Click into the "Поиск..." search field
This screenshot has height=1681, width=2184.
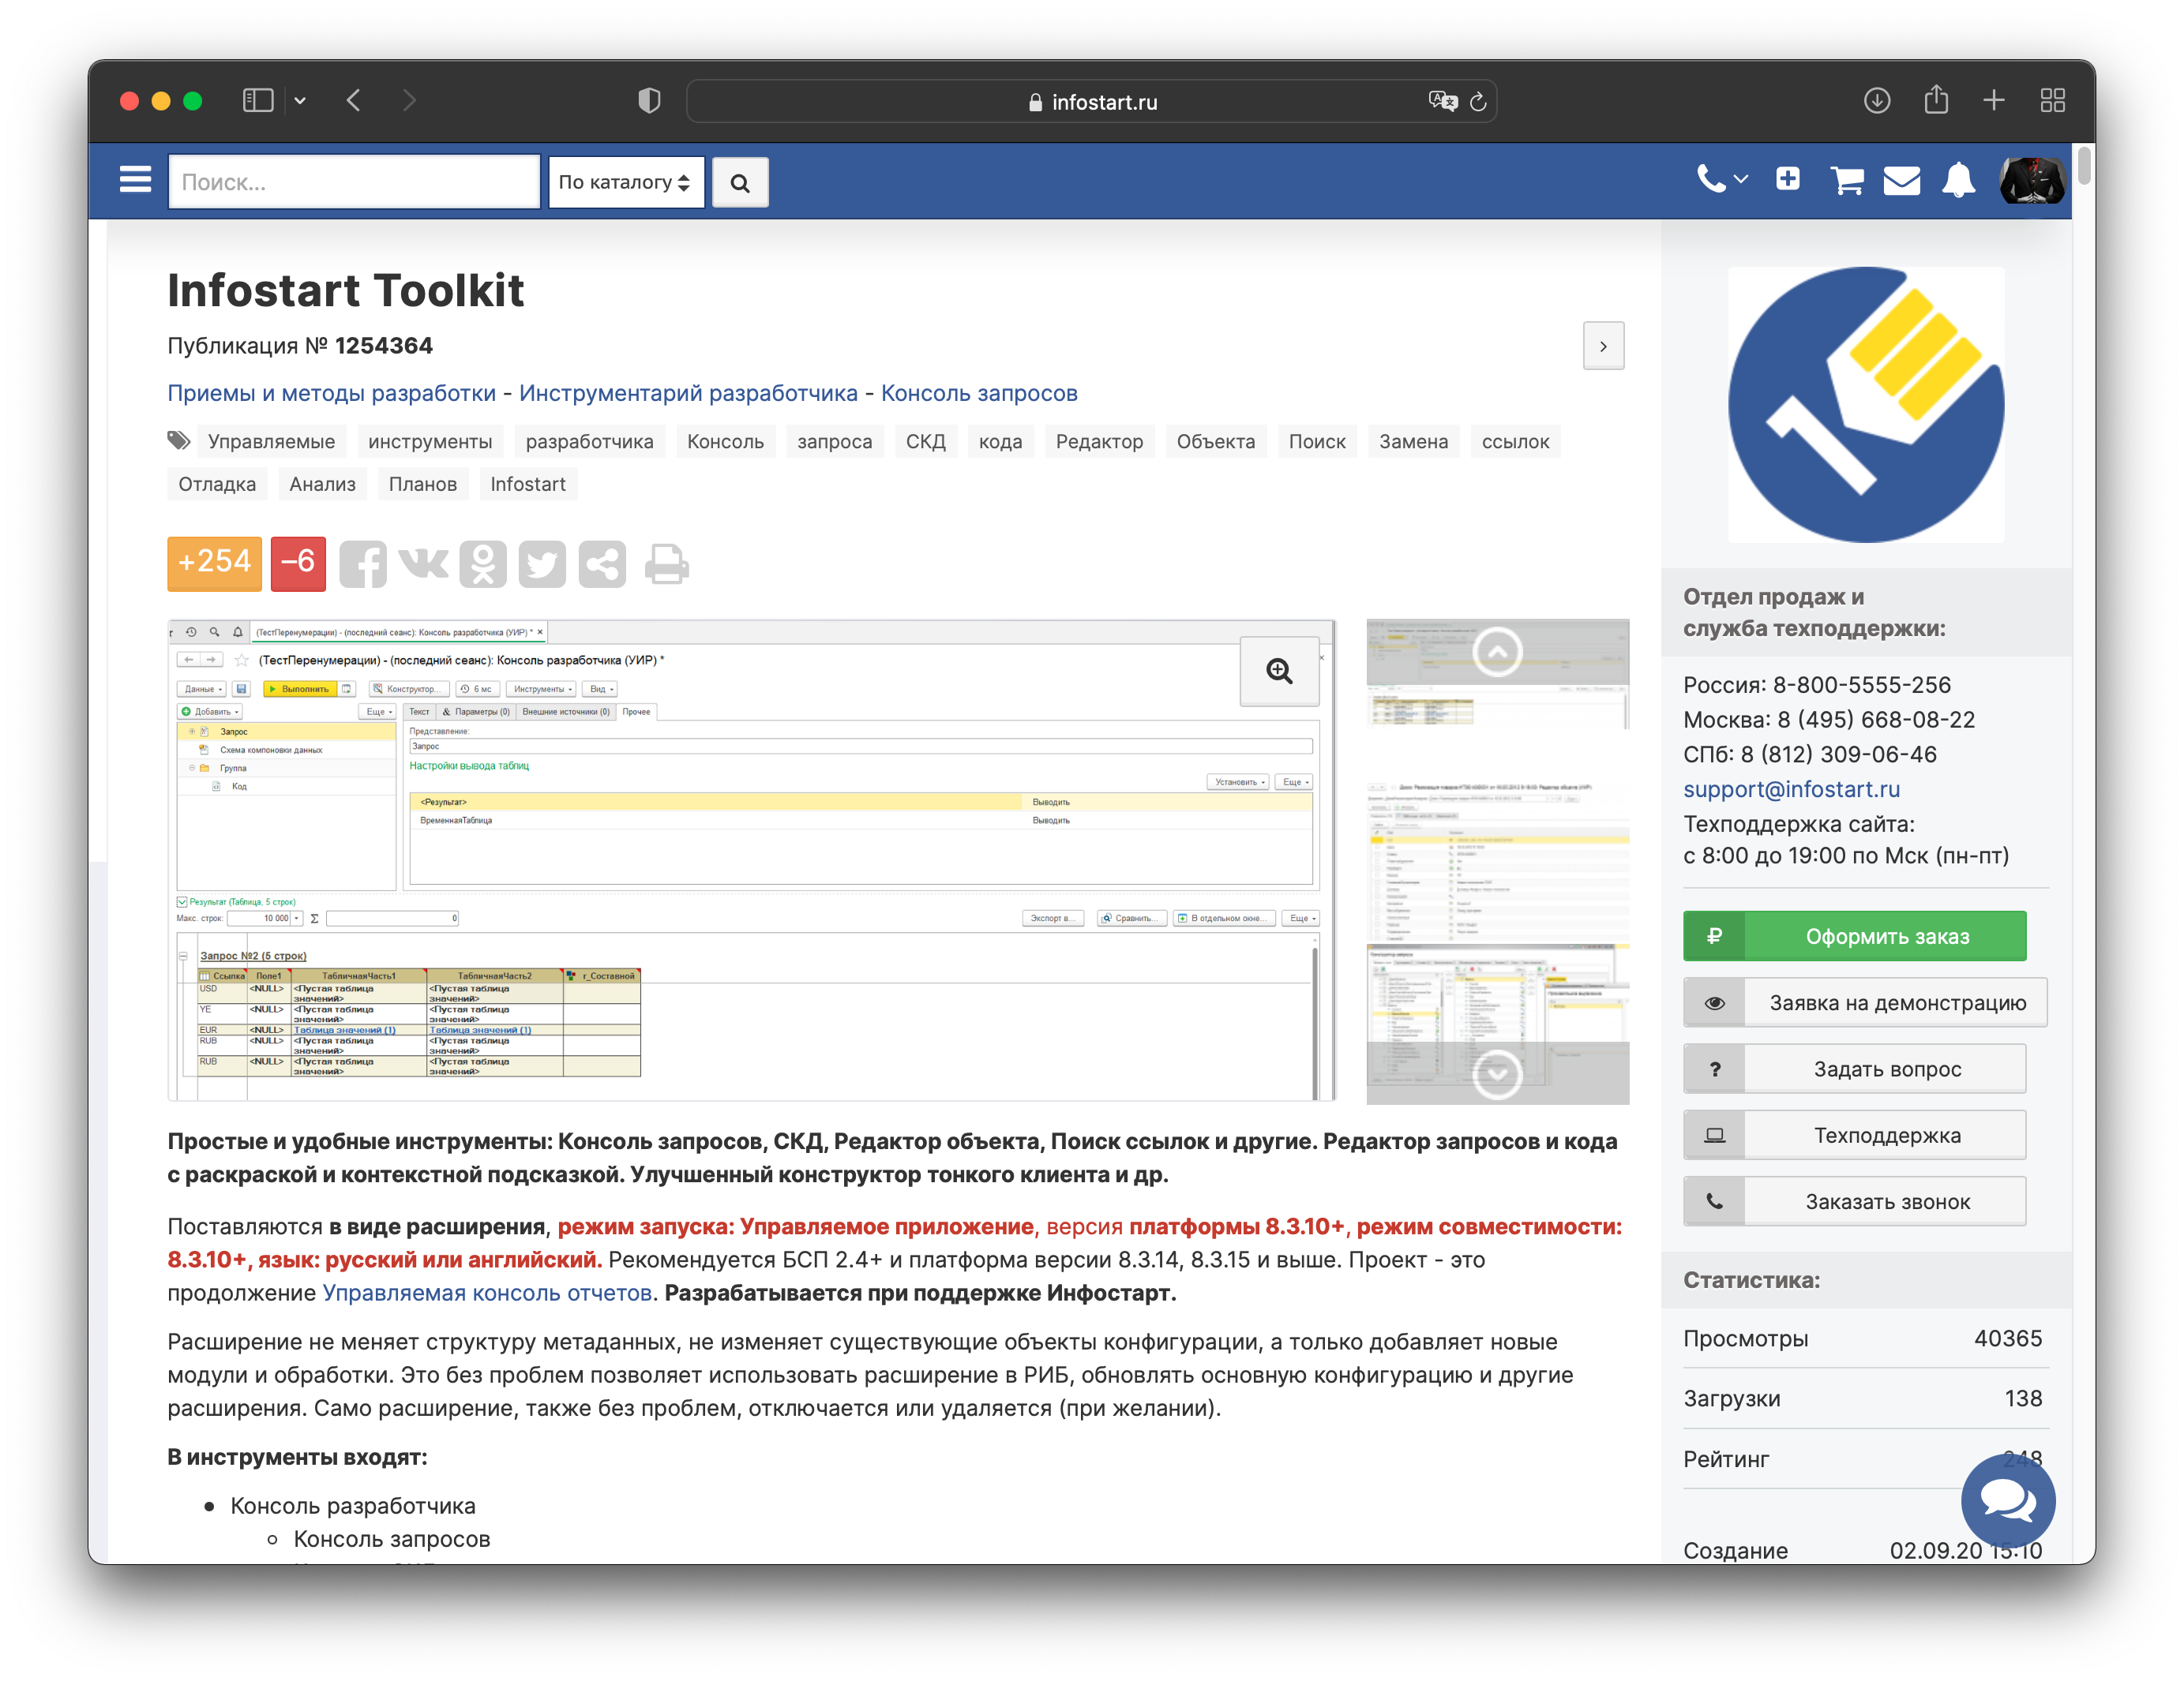click(354, 182)
